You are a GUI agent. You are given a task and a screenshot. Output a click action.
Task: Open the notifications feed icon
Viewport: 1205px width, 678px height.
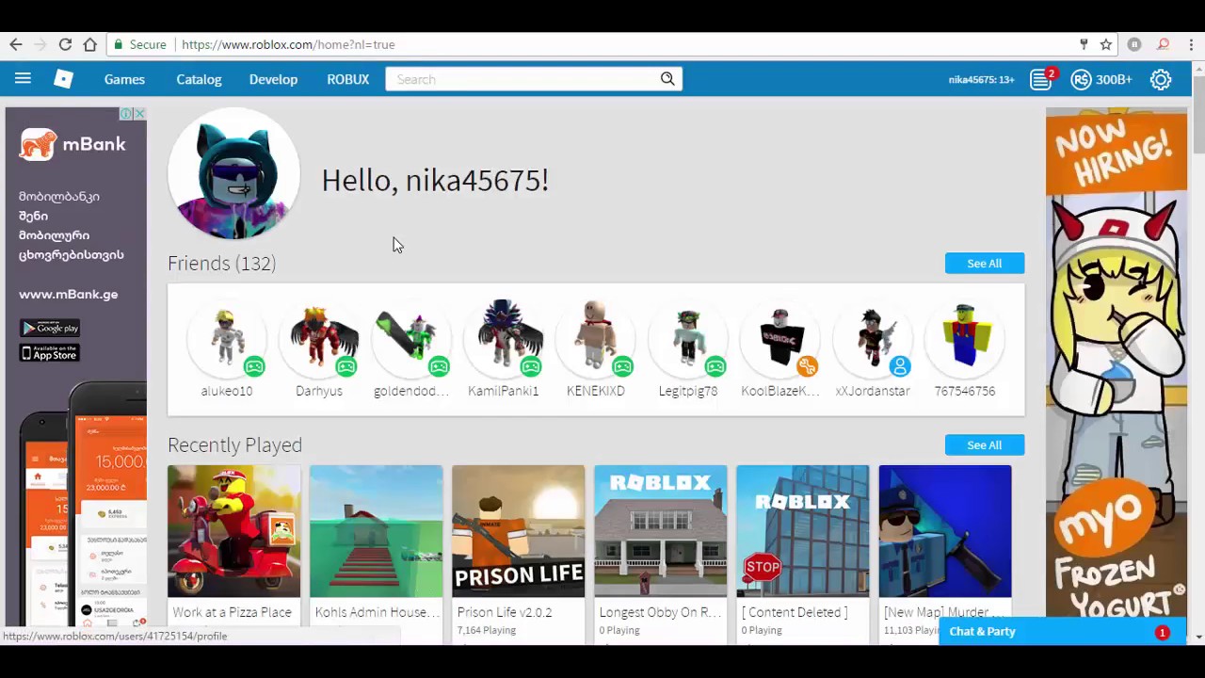(x=1040, y=79)
